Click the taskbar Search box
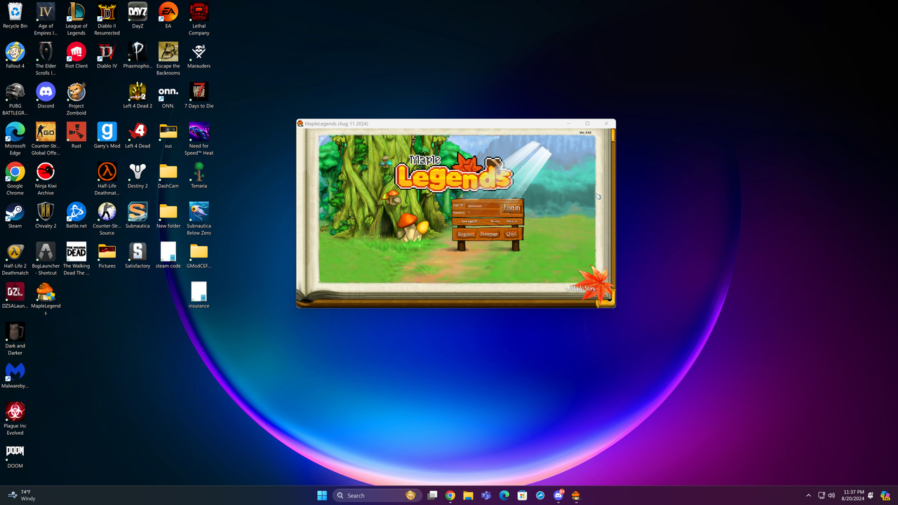 pos(377,495)
